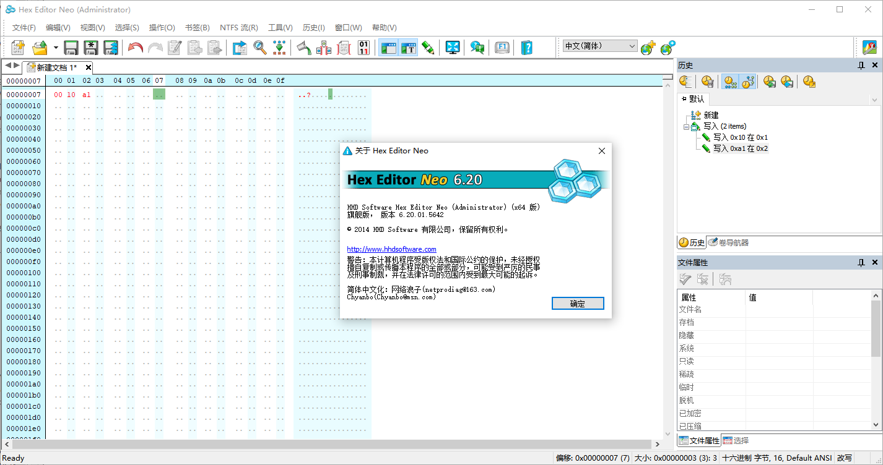Click 确定 in the About dialog

[x=578, y=304]
